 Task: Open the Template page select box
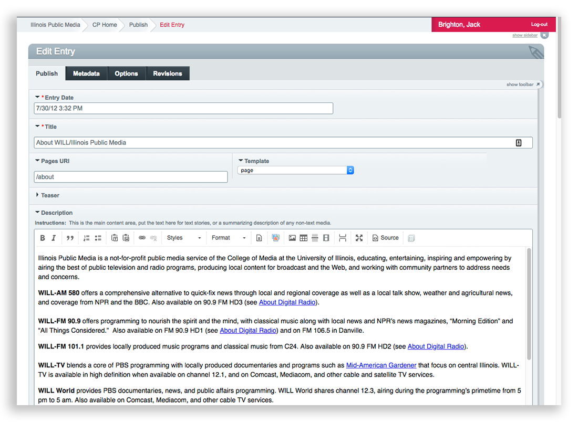click(296, 170)
